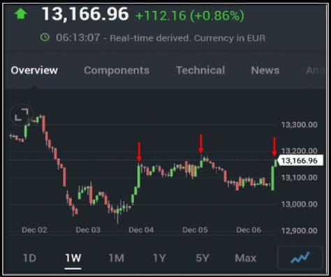Click the 'Real-time derived. Currency in EUR' text

[188, 38]
